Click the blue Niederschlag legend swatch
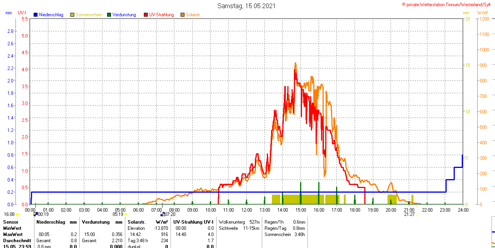 click(36, 15)
